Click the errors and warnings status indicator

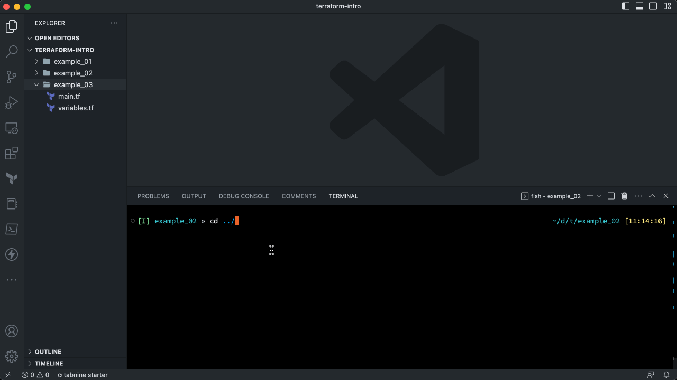point(36,375)
